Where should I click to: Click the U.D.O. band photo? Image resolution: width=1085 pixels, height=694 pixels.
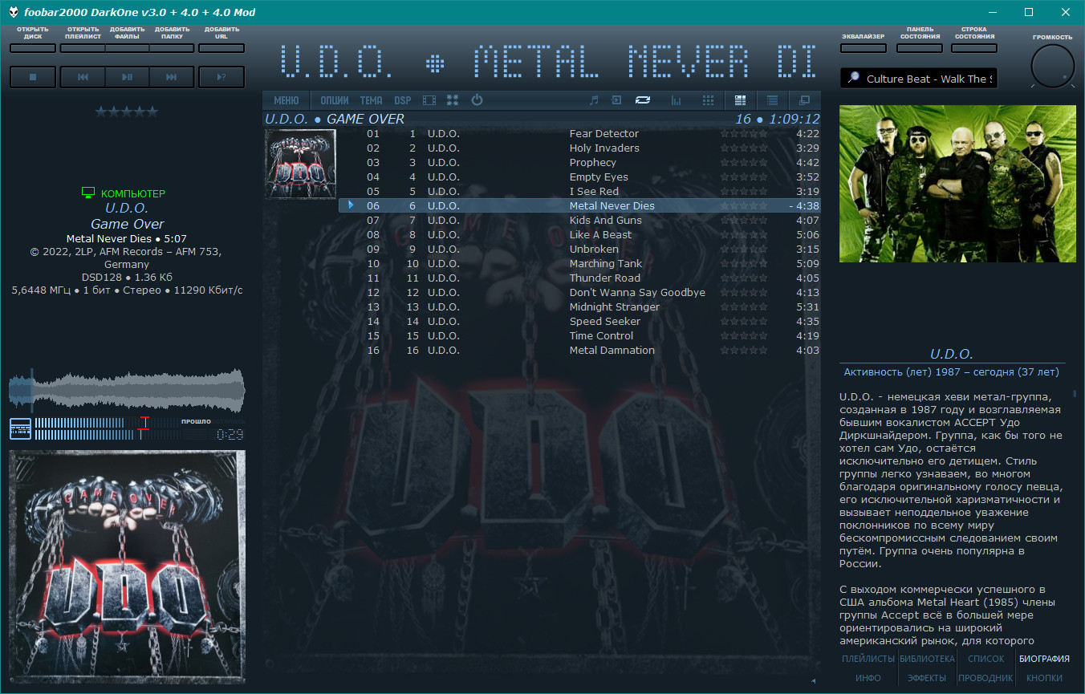click(957, 184)
